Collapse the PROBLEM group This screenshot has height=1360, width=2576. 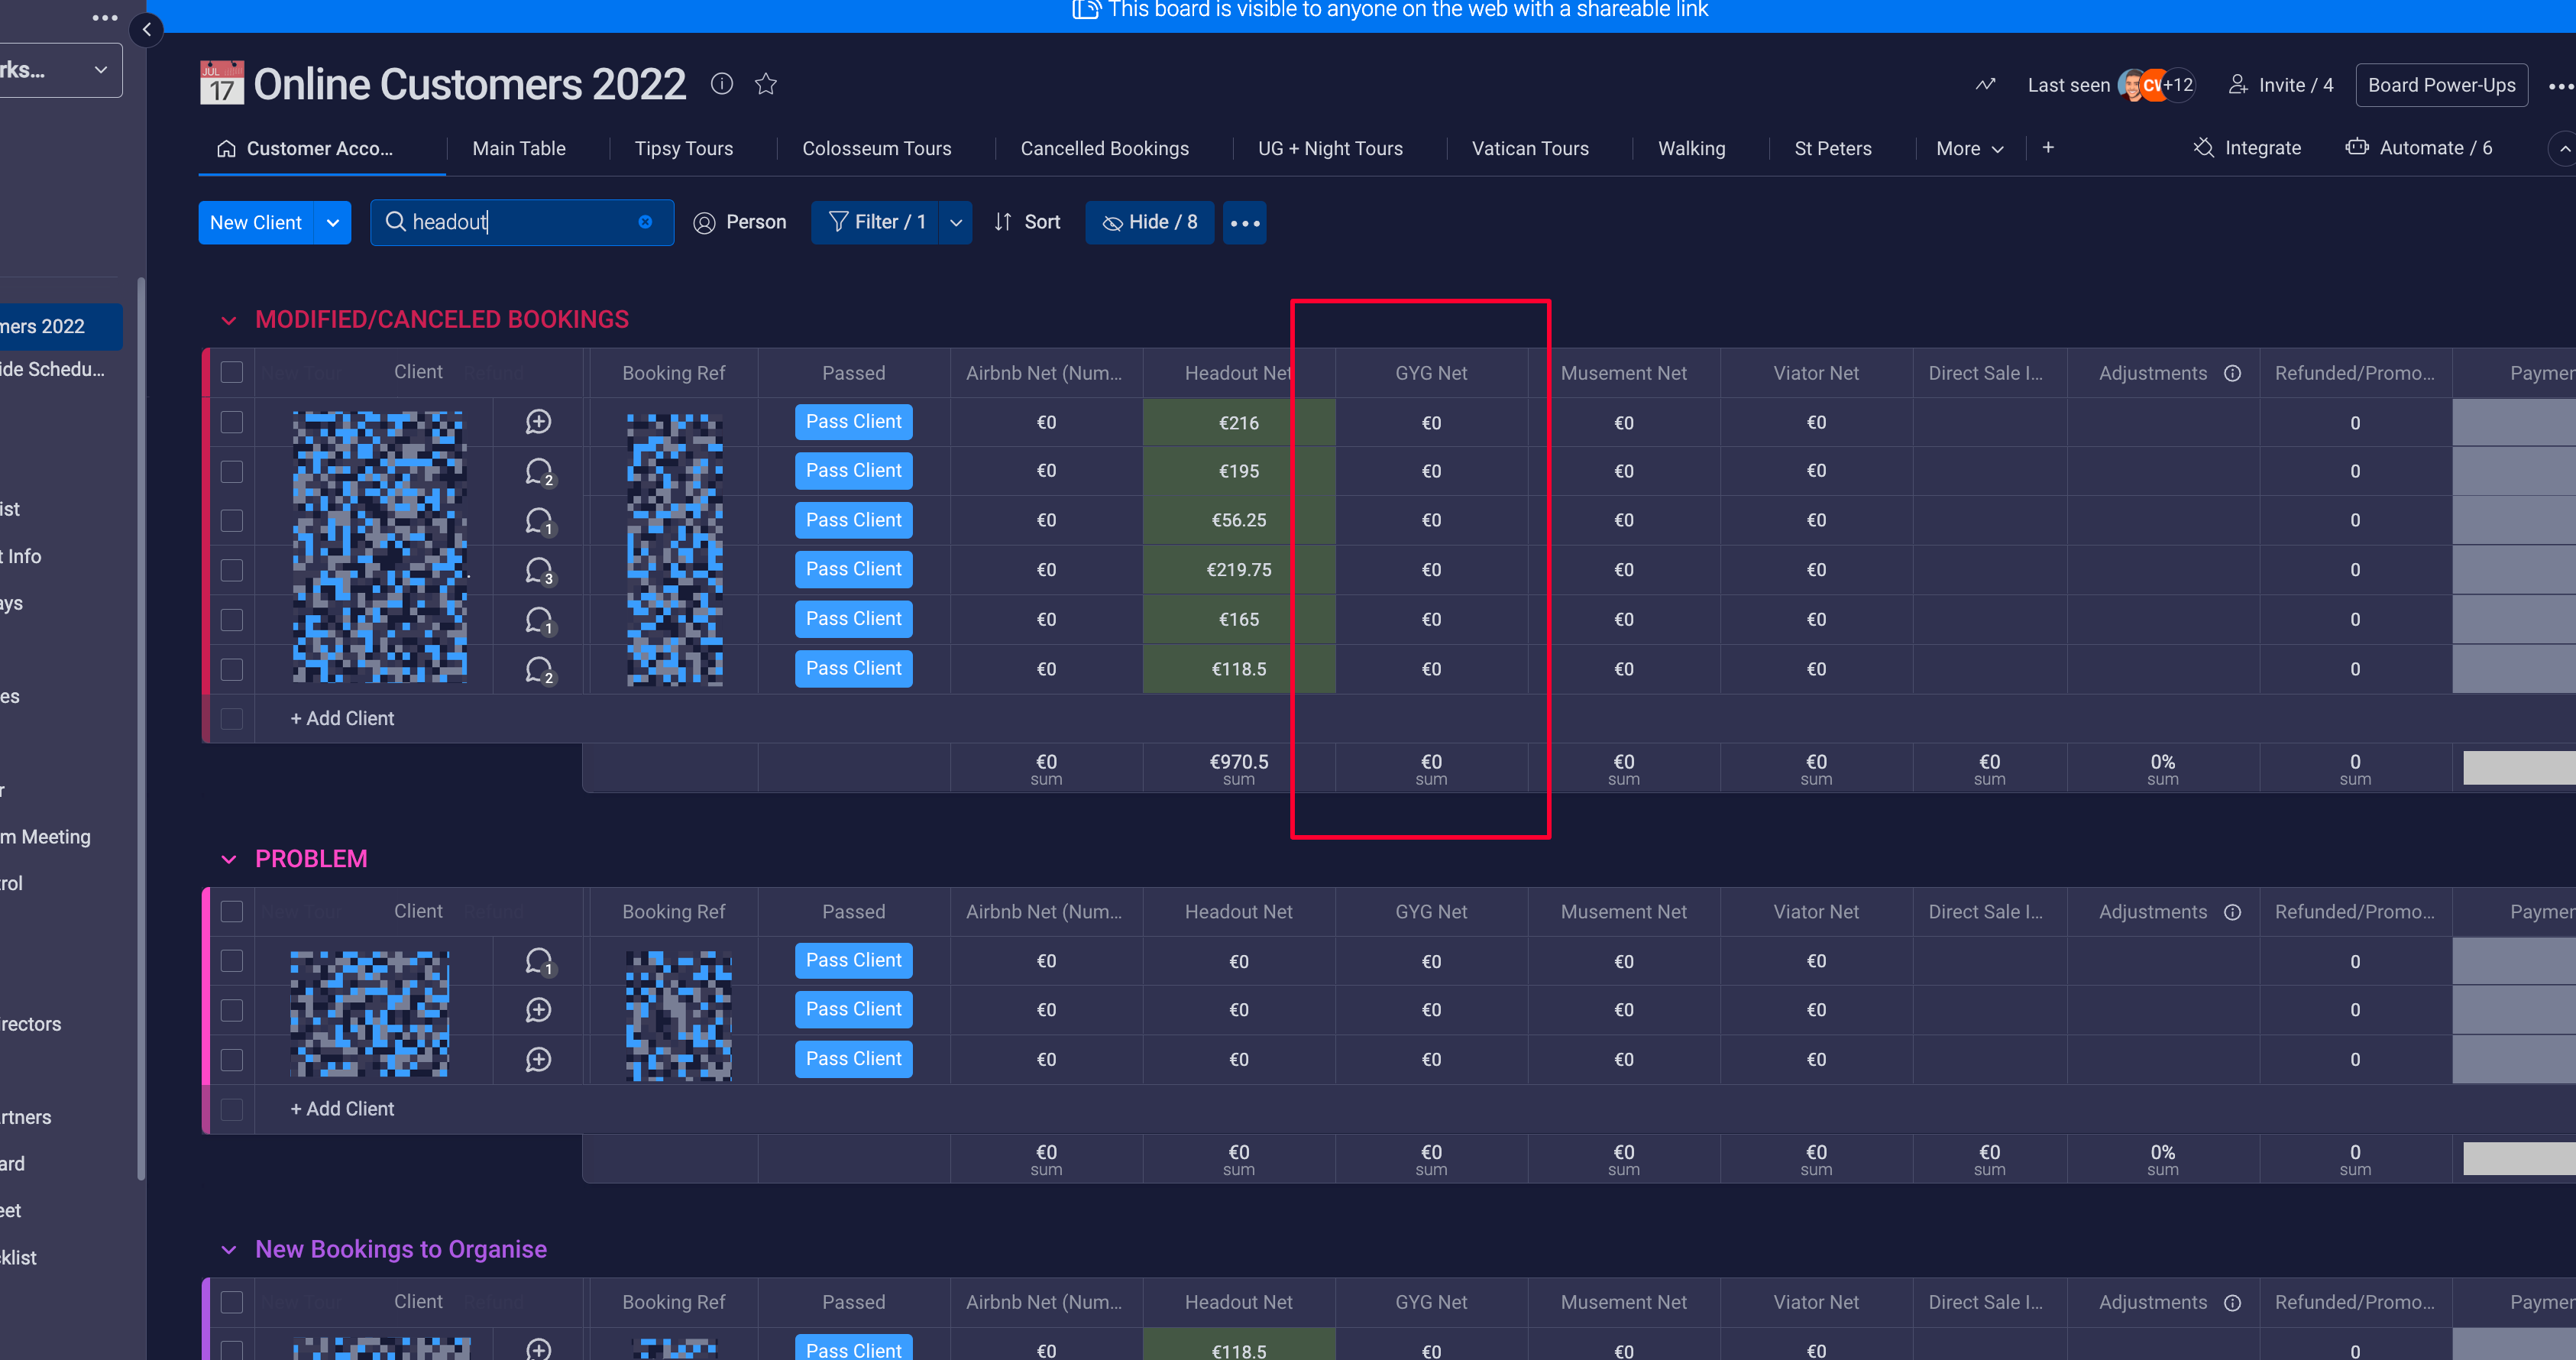click(229, 859)
